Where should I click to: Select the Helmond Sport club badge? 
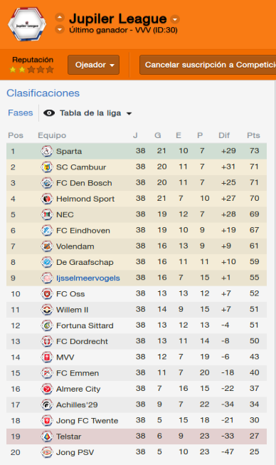47,199
